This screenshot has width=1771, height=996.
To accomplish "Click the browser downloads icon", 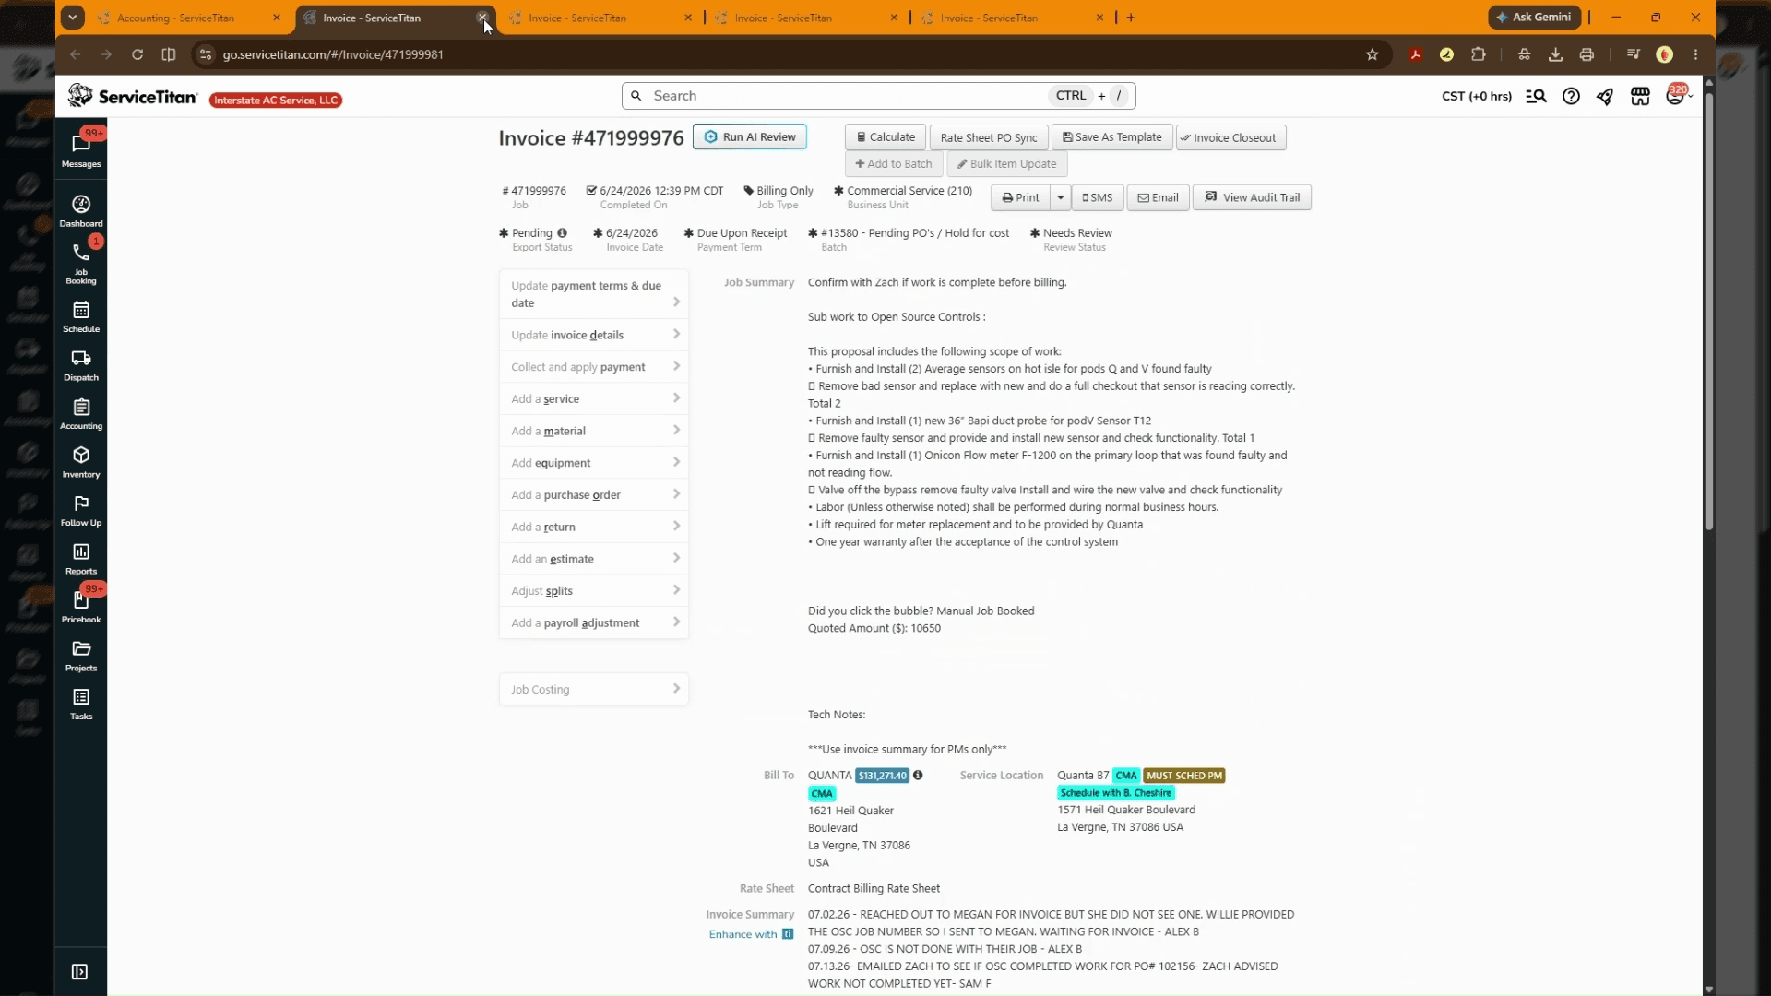I will [x=1555, y=54].
